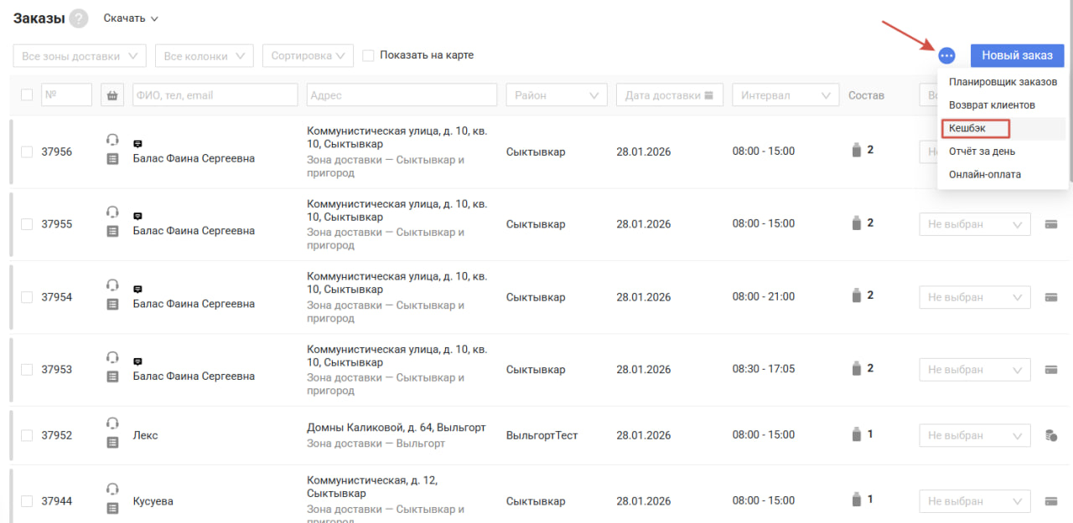Viewport: 1073px width, 523px height.
Task: Toggle the select-all orders checkbox
Action: point(27,95)
